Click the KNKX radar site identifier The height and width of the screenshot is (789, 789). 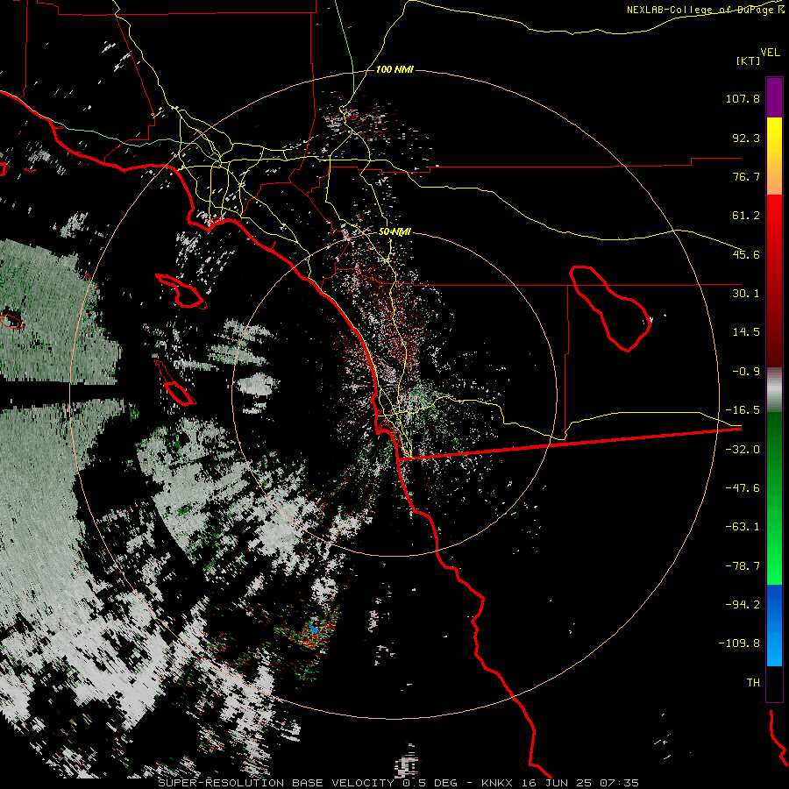coord(497,783)
